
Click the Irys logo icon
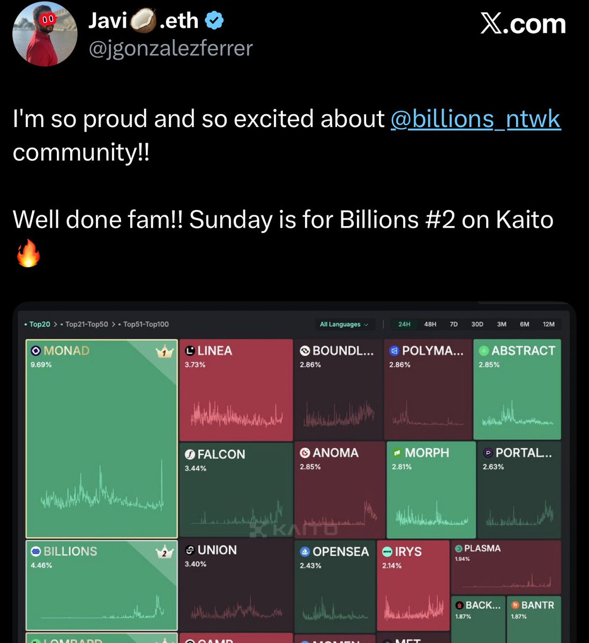tap(387, 551)
